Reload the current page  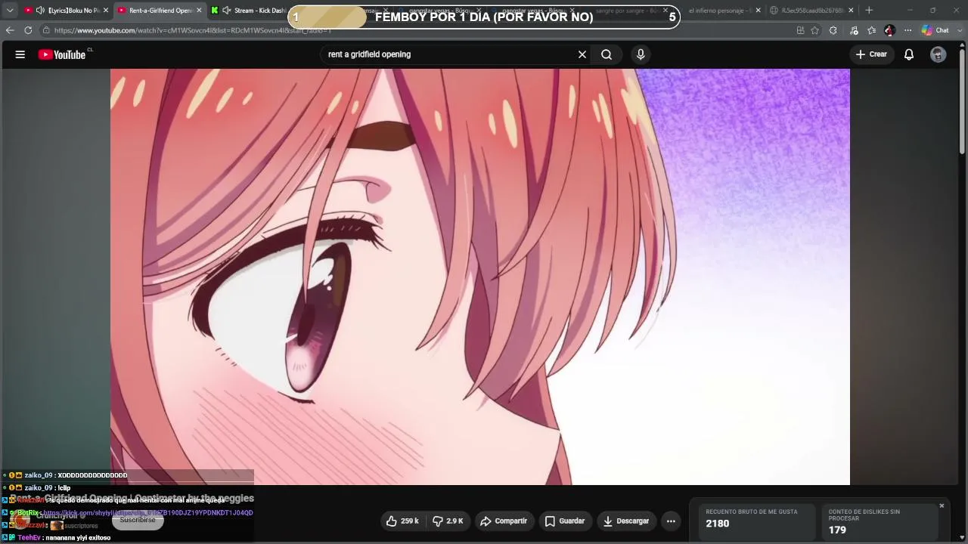28,30
